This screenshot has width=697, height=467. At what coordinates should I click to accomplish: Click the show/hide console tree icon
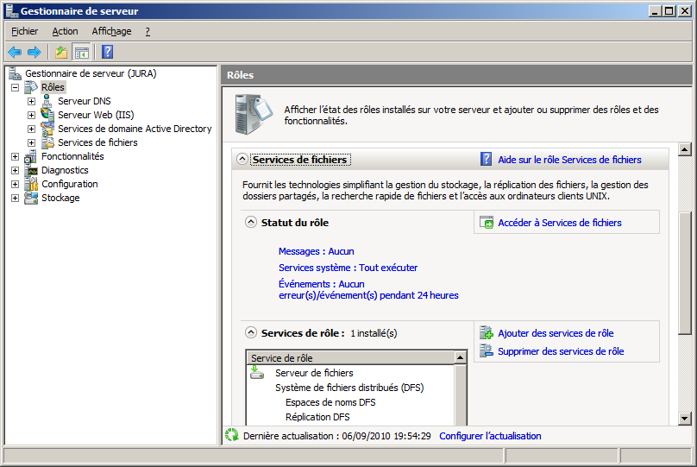coord(81,52)
